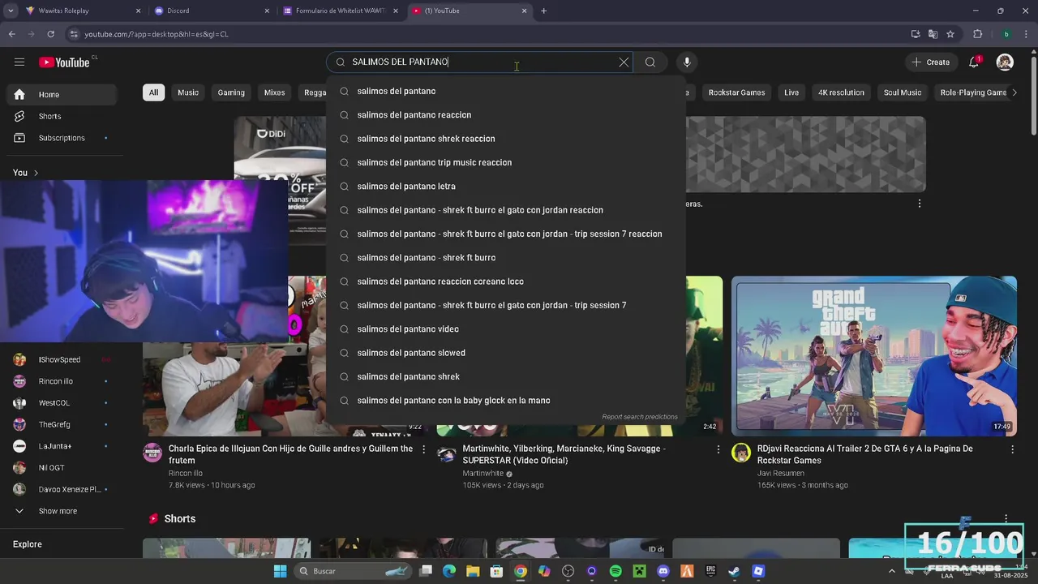Select the Live category chip
Viewport: 1038px width, 584px height.
pyautogui.click(x=791, y=92)
